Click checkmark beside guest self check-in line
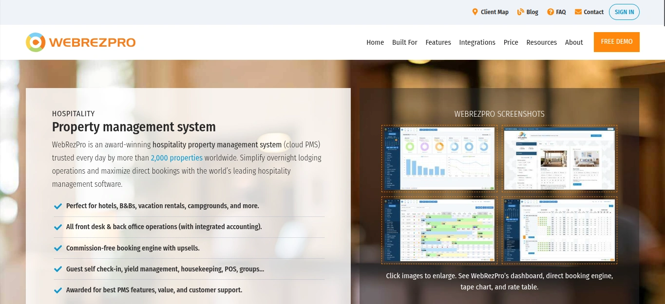Viewport: 665px width, 304px height. coord(58,269)
